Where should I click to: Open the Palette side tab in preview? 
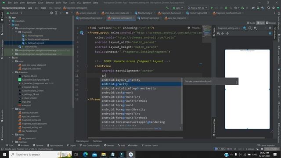214,32
